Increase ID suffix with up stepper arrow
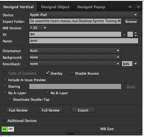The height and width of the screenshot is (137, 144). point(136,33)
